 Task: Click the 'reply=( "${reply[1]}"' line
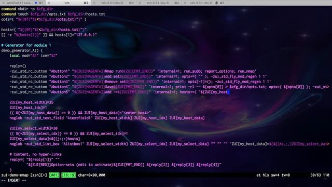coord(35,159)
